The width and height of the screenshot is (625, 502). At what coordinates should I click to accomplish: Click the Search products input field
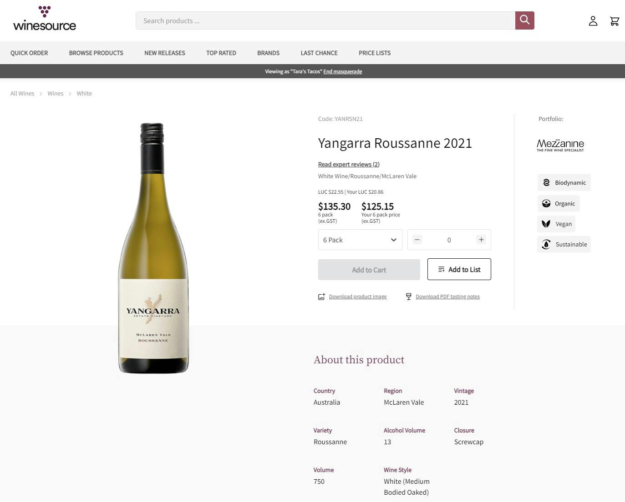click(325, 20)
